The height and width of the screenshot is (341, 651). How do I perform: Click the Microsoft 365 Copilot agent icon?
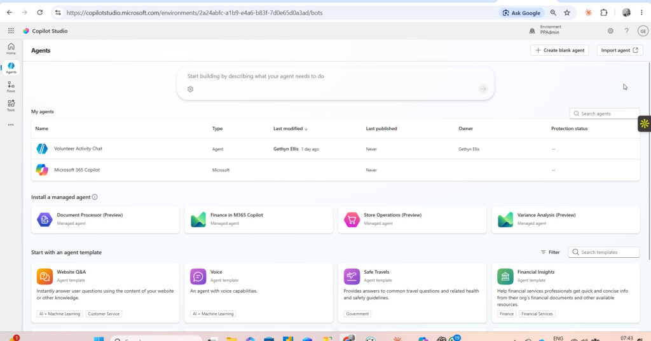(42, 170)
